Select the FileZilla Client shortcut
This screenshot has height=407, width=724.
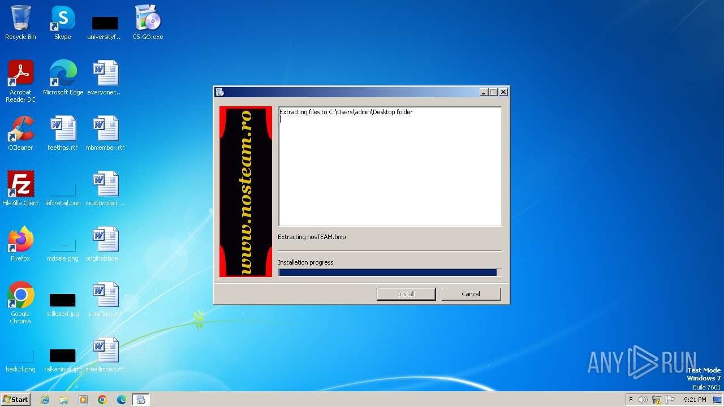click(20, 189)
